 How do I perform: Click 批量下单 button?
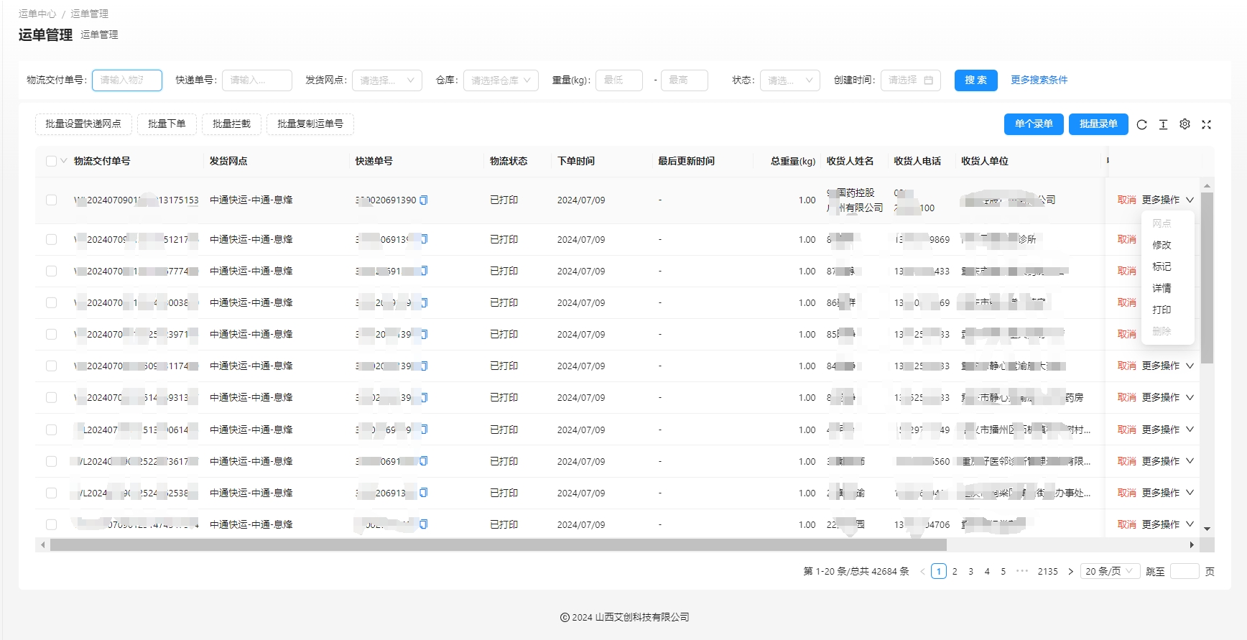tap(167, 124)
